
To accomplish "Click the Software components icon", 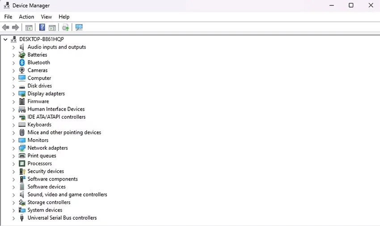I will pos(22,179).
